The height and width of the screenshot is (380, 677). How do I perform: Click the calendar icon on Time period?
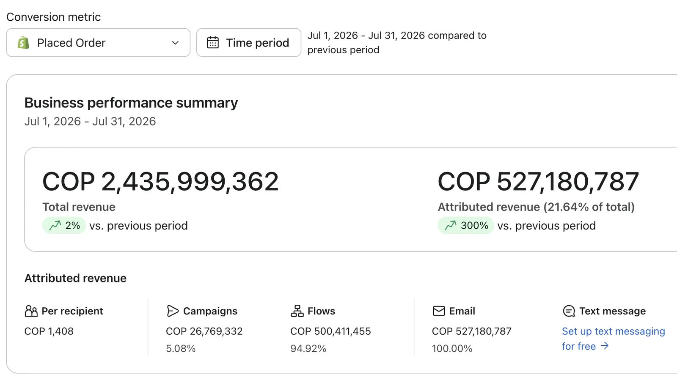pos(212,43)
